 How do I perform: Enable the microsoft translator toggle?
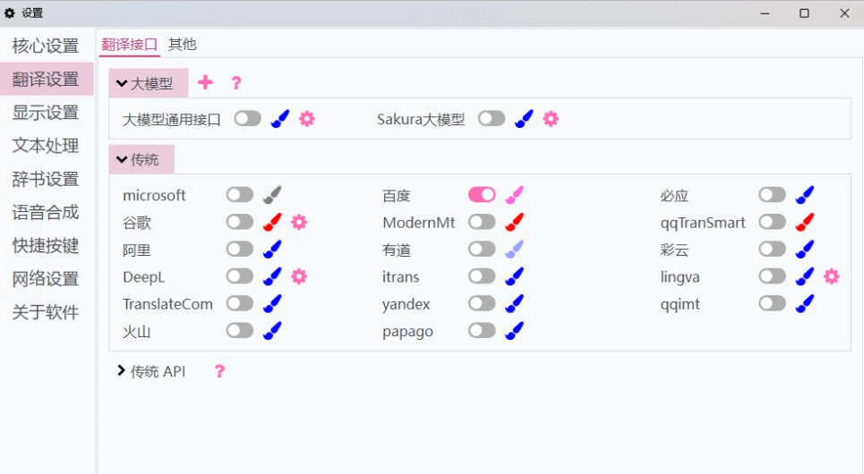240,195
